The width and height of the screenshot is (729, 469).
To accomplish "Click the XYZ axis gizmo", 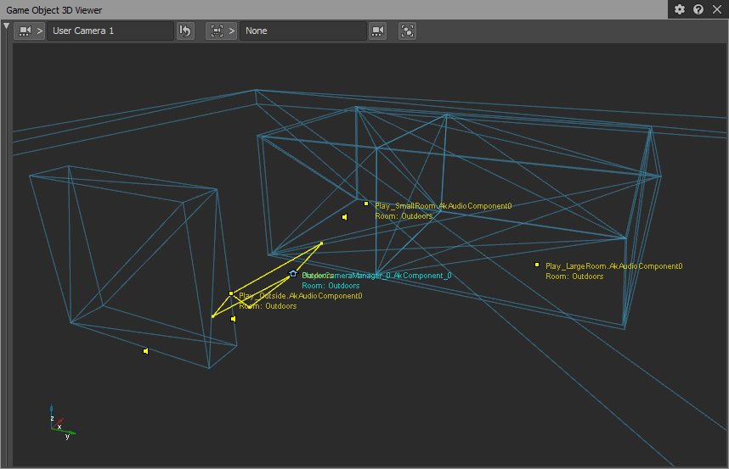I will 61,426.
